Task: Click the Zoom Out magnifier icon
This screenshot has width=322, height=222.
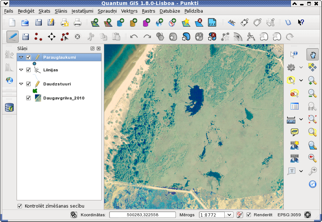Action: click(313, 93)
